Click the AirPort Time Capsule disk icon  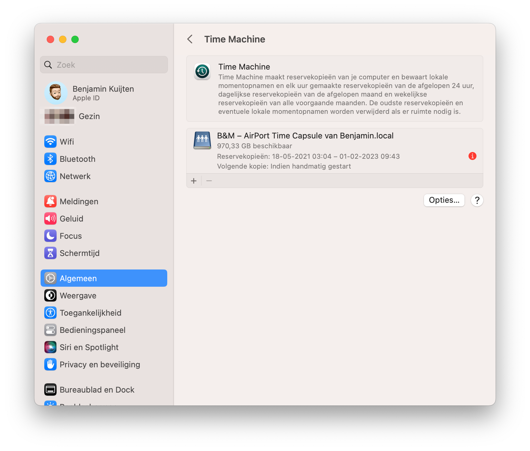coord(202,140)
